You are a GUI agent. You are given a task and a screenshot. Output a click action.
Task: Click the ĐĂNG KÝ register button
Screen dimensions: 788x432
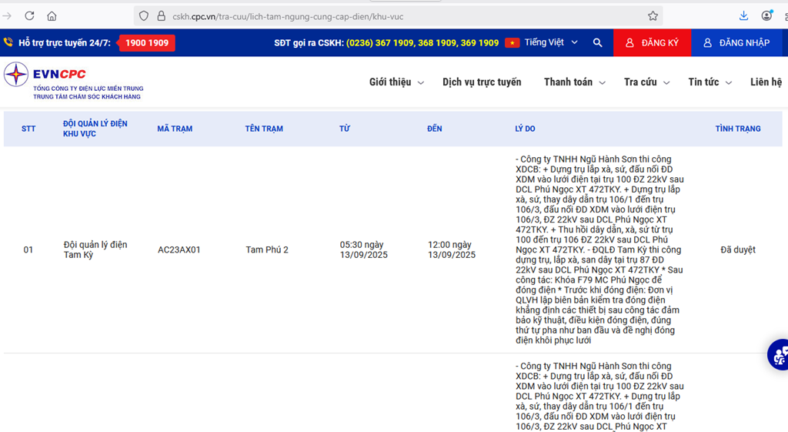click(652, 43)
